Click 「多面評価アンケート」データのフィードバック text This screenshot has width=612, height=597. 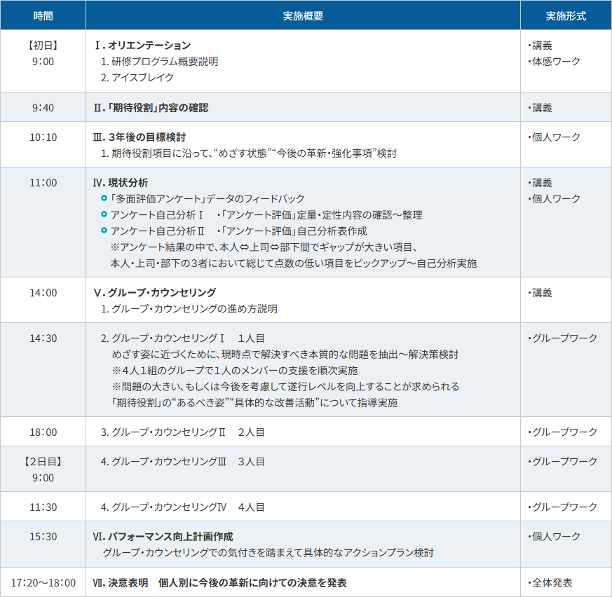pos(208,199)
